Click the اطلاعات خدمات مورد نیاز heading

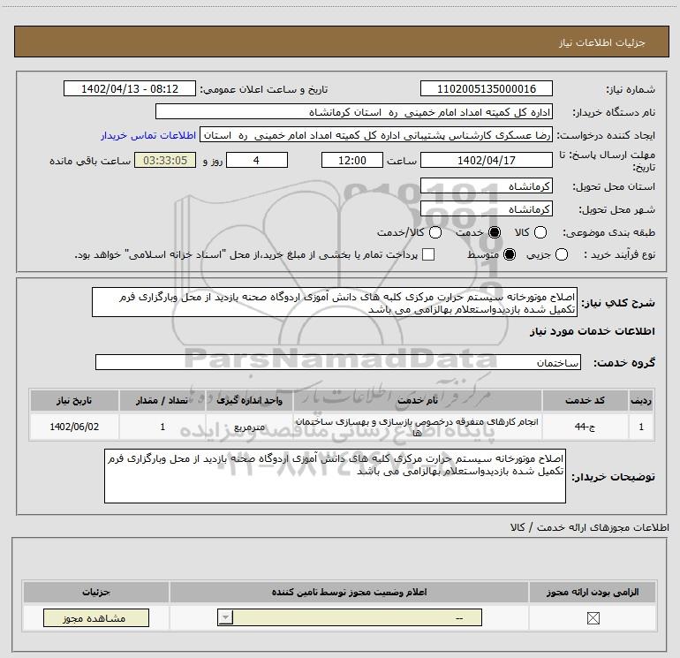point(593,331)
